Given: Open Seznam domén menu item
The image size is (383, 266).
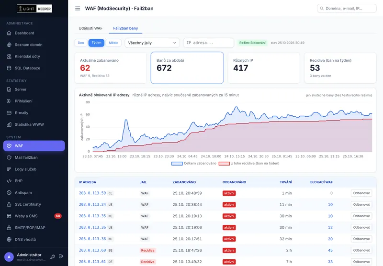Looking at the screenshot, I should tap(34, 44).
